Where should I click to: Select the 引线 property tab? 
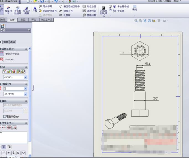[x=6, y=42]
